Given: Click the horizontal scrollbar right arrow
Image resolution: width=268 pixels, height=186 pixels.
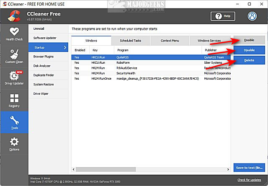Looking at the screenshot, I should coord(228,169).
